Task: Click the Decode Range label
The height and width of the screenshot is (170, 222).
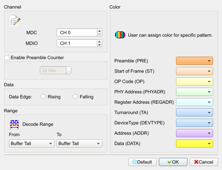Action: click(38, 124)
